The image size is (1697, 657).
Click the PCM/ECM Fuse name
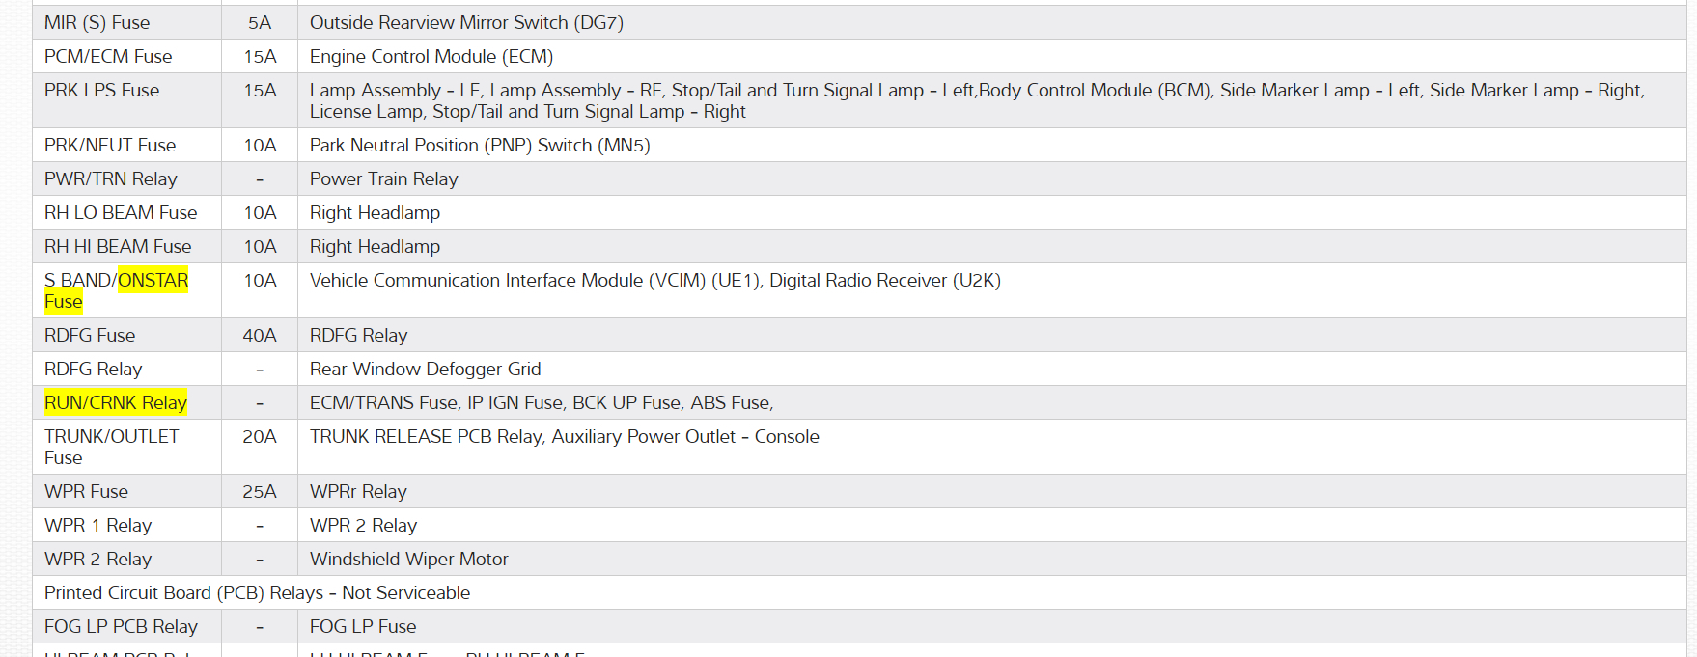(x=108, y=57)
